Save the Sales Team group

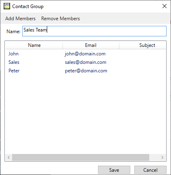click(x=114, y=170)
